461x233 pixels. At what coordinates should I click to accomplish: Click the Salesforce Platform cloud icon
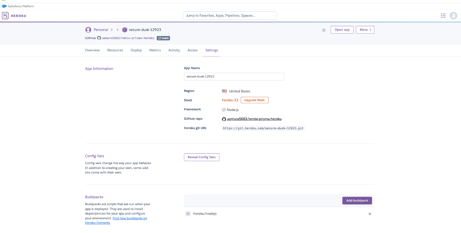tap(4, 6)
